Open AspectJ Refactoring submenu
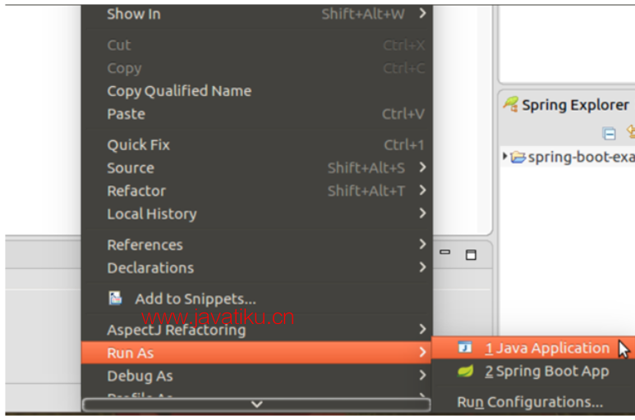This screenshot has height=420, width=635. (x=257, y=330)
